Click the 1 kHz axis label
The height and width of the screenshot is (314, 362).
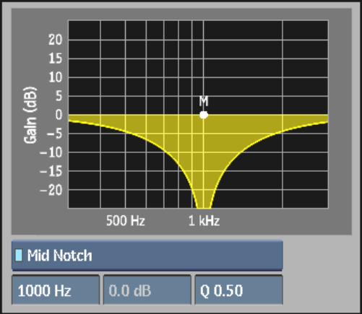point(204,221)
